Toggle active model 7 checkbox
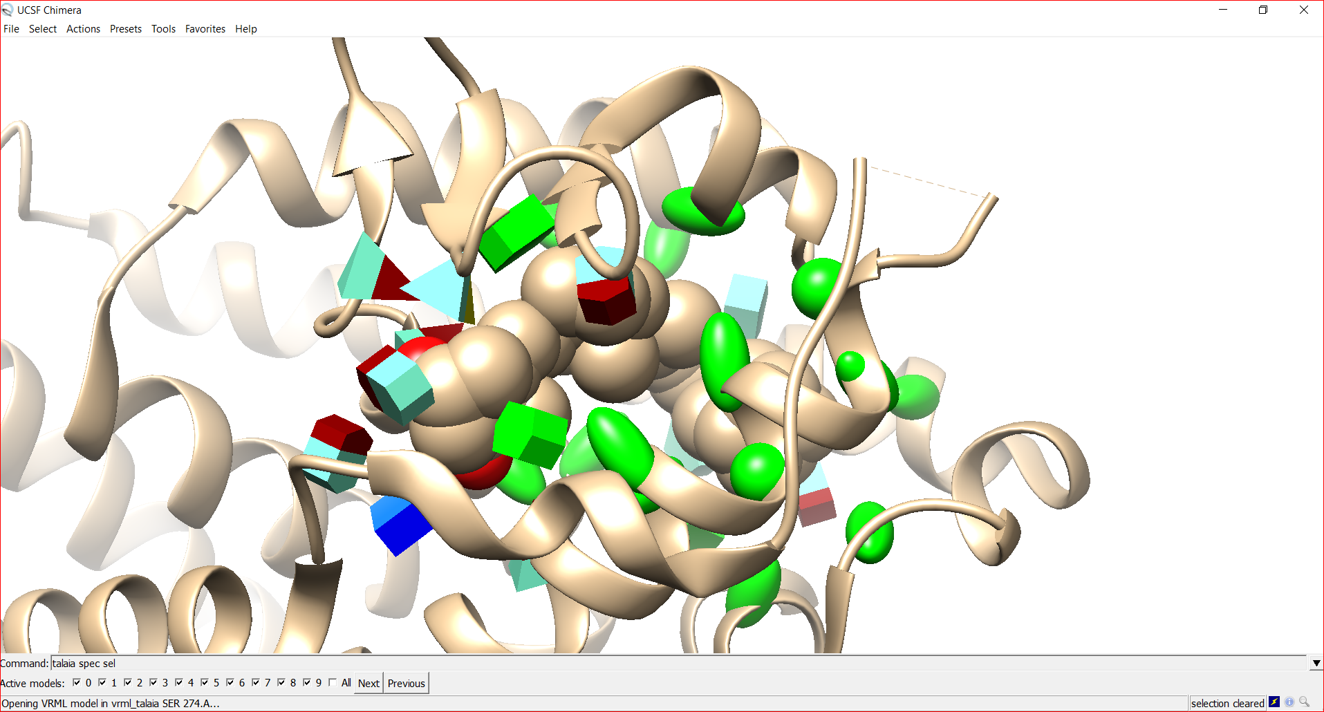 pos(256,682)
